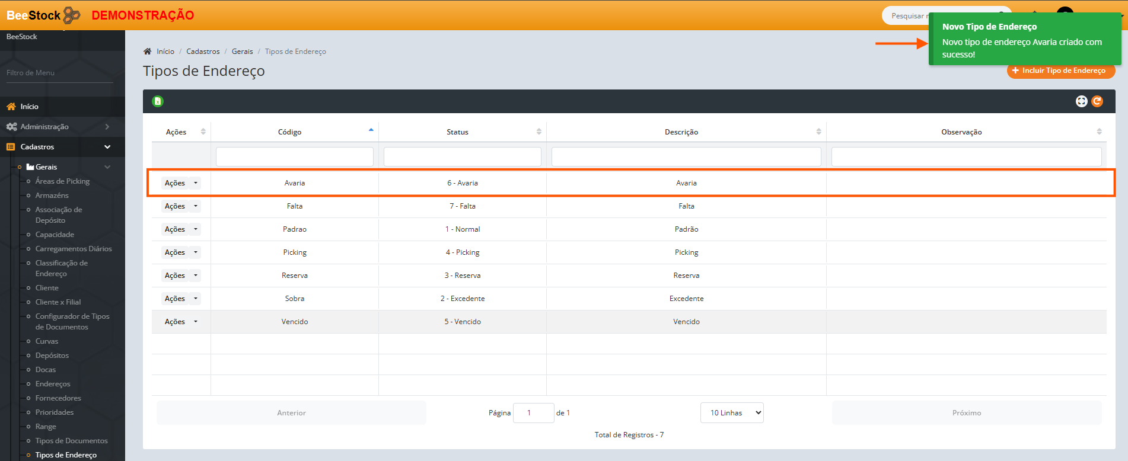Viewport: 1128px width, 461px height.
Task: Open Endereços in the sidebar menu
Action: click(x=53, y=384)
